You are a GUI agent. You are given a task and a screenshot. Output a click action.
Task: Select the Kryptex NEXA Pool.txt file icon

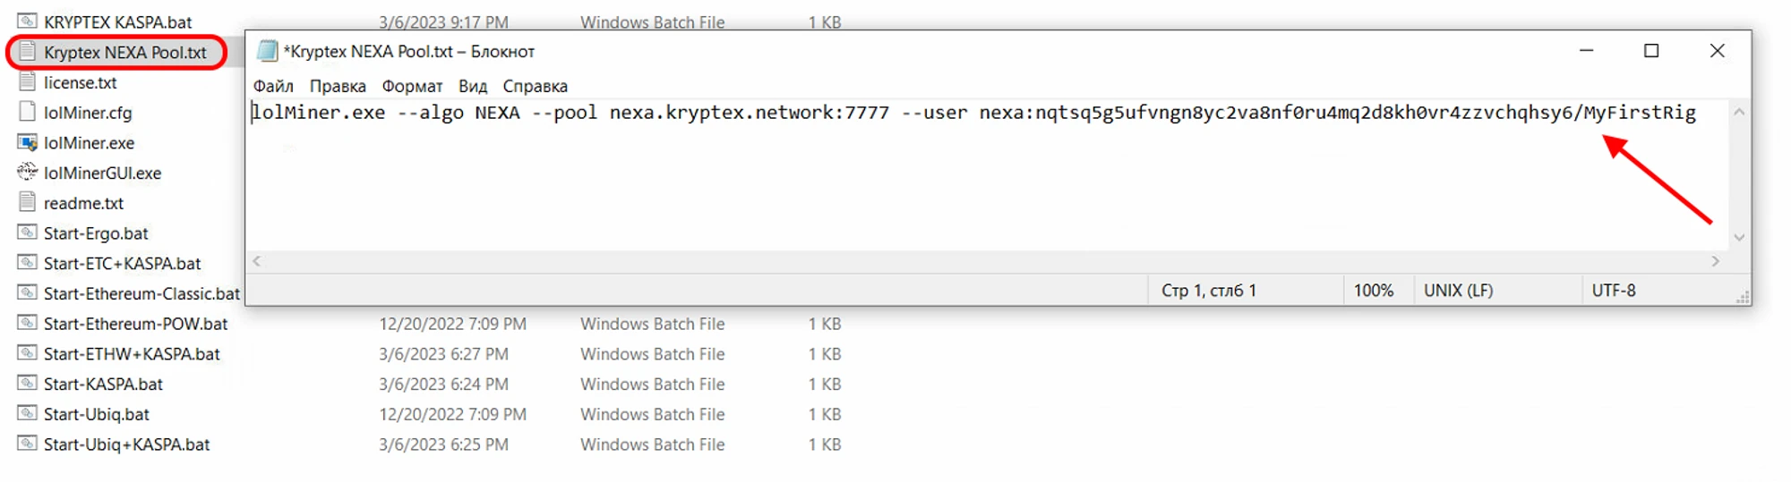28,52
